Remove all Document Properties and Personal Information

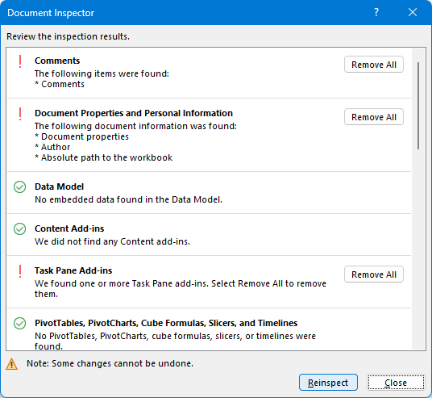click(x=374, y=117)
